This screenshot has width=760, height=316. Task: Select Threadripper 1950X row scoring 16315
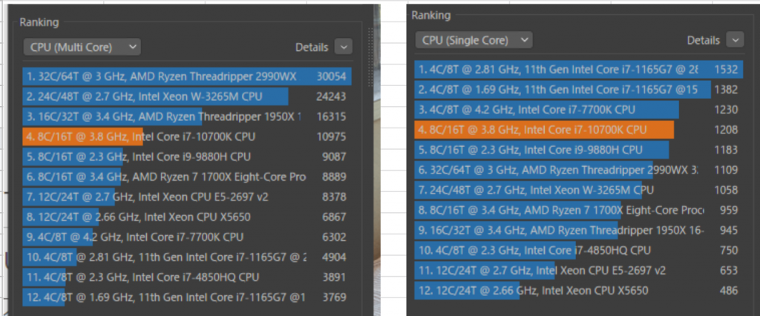[187, 116]
